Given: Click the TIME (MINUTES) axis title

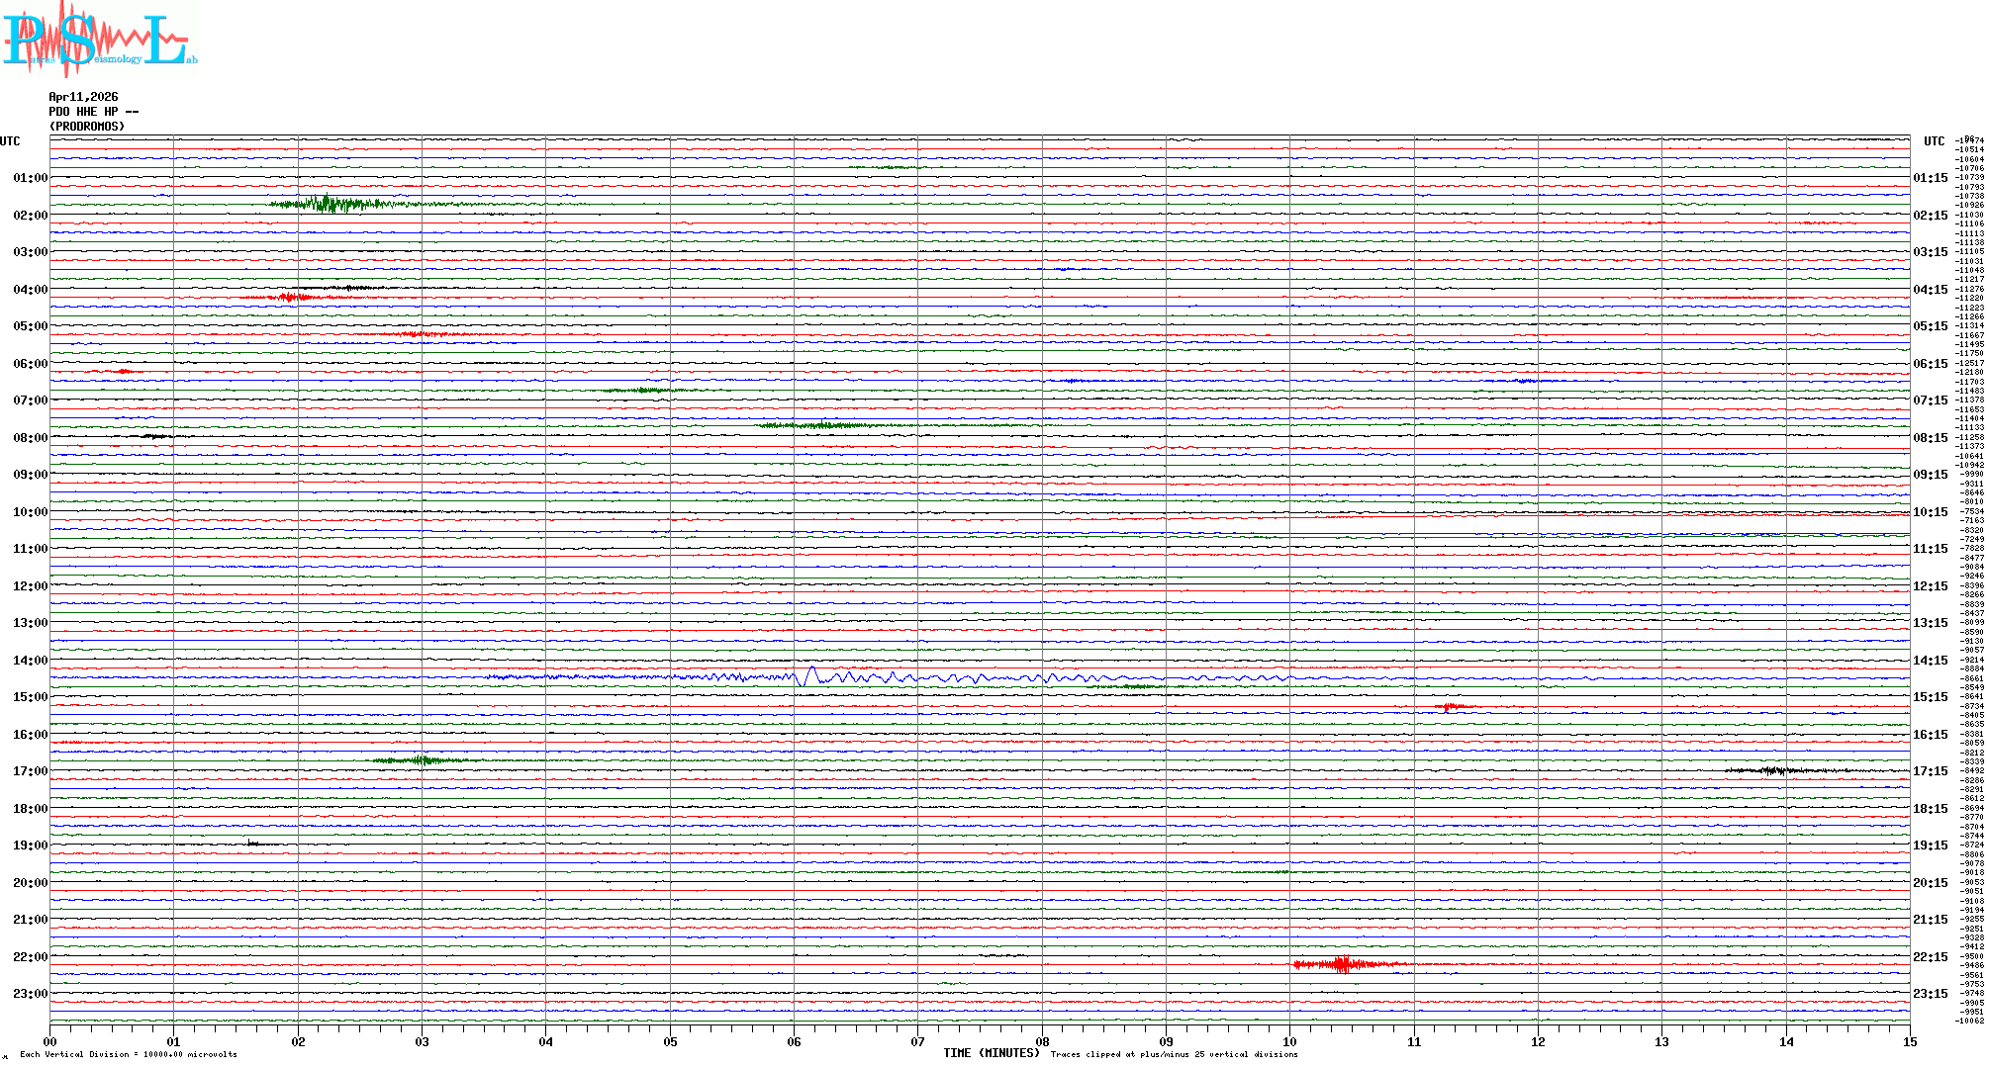Looking at the screenshot, I should pos(991,1053).
